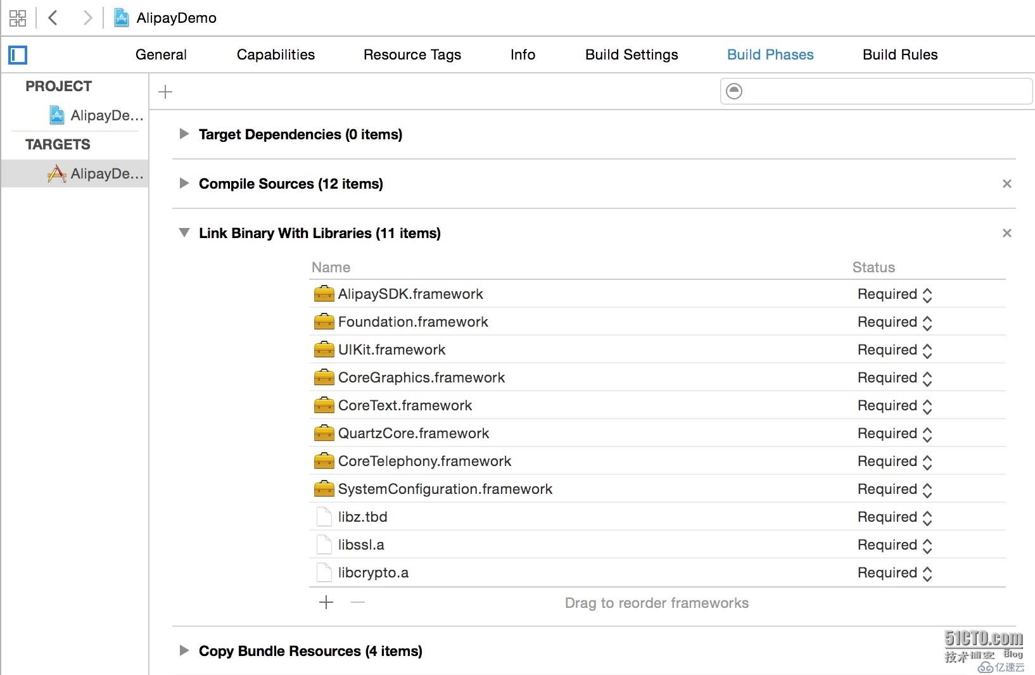Viewport: 1035px width, 675px height.
Task: Go back with the left chevron
Action: (x=53, y=18)
